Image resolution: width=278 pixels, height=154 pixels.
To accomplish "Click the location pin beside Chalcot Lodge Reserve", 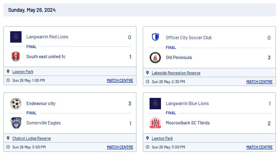I will pyautogui.click(x=8, y=138).
